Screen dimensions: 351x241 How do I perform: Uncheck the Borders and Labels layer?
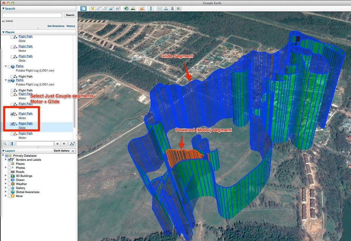[9, 160]
